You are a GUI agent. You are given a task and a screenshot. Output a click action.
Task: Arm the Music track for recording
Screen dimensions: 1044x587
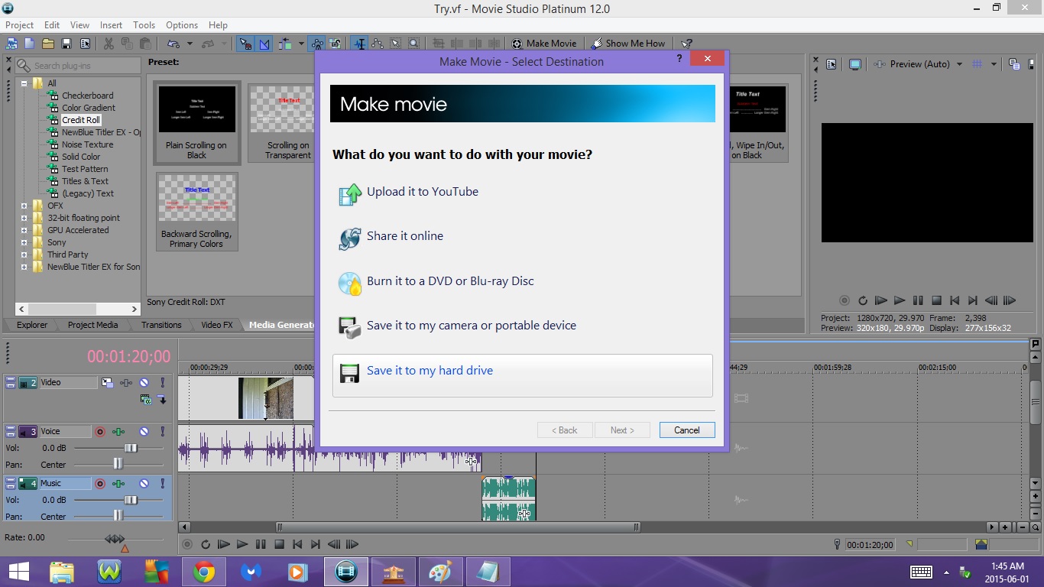100,484
